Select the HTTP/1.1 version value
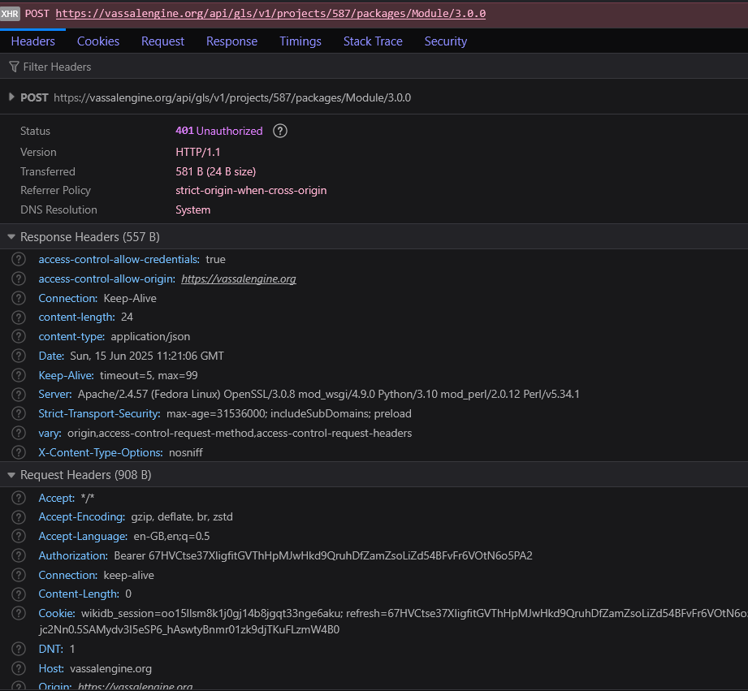This screenshot has height=691, width=748. pos(198,152)
